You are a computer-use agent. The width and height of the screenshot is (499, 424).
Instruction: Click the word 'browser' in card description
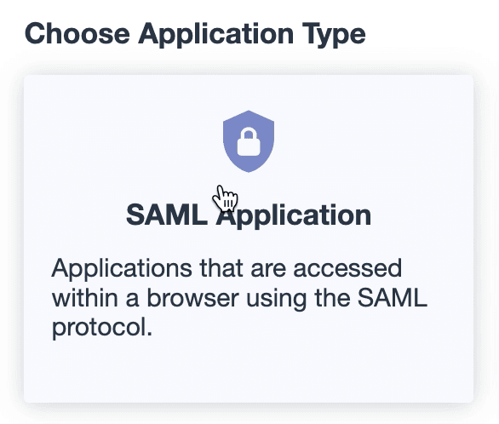click(x=192, y=298)
